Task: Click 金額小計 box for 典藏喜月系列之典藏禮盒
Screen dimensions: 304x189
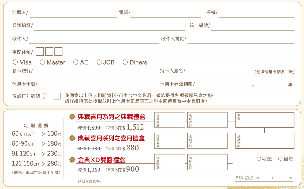Action: pyautogui.click(x=207, y=120)
